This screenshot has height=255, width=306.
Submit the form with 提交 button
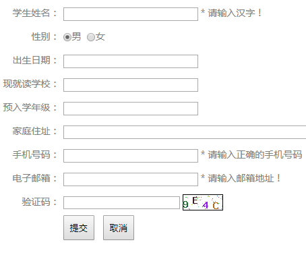point(79,228)
